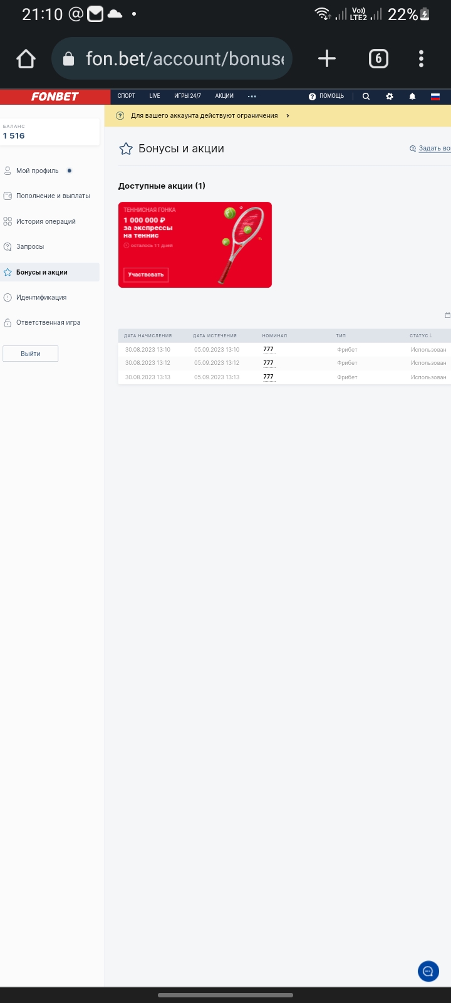Click Фрибет in the 13:10 row

coord(347,350)
